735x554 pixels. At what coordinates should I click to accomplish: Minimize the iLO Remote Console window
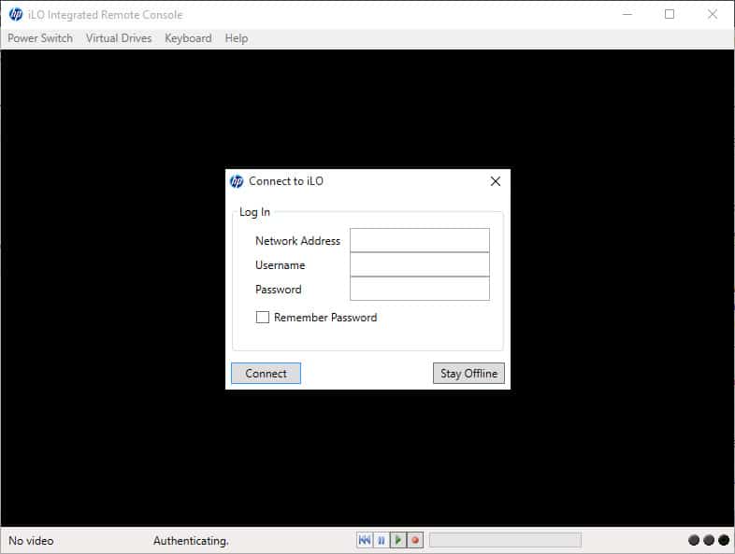click(x=627, y=15)
